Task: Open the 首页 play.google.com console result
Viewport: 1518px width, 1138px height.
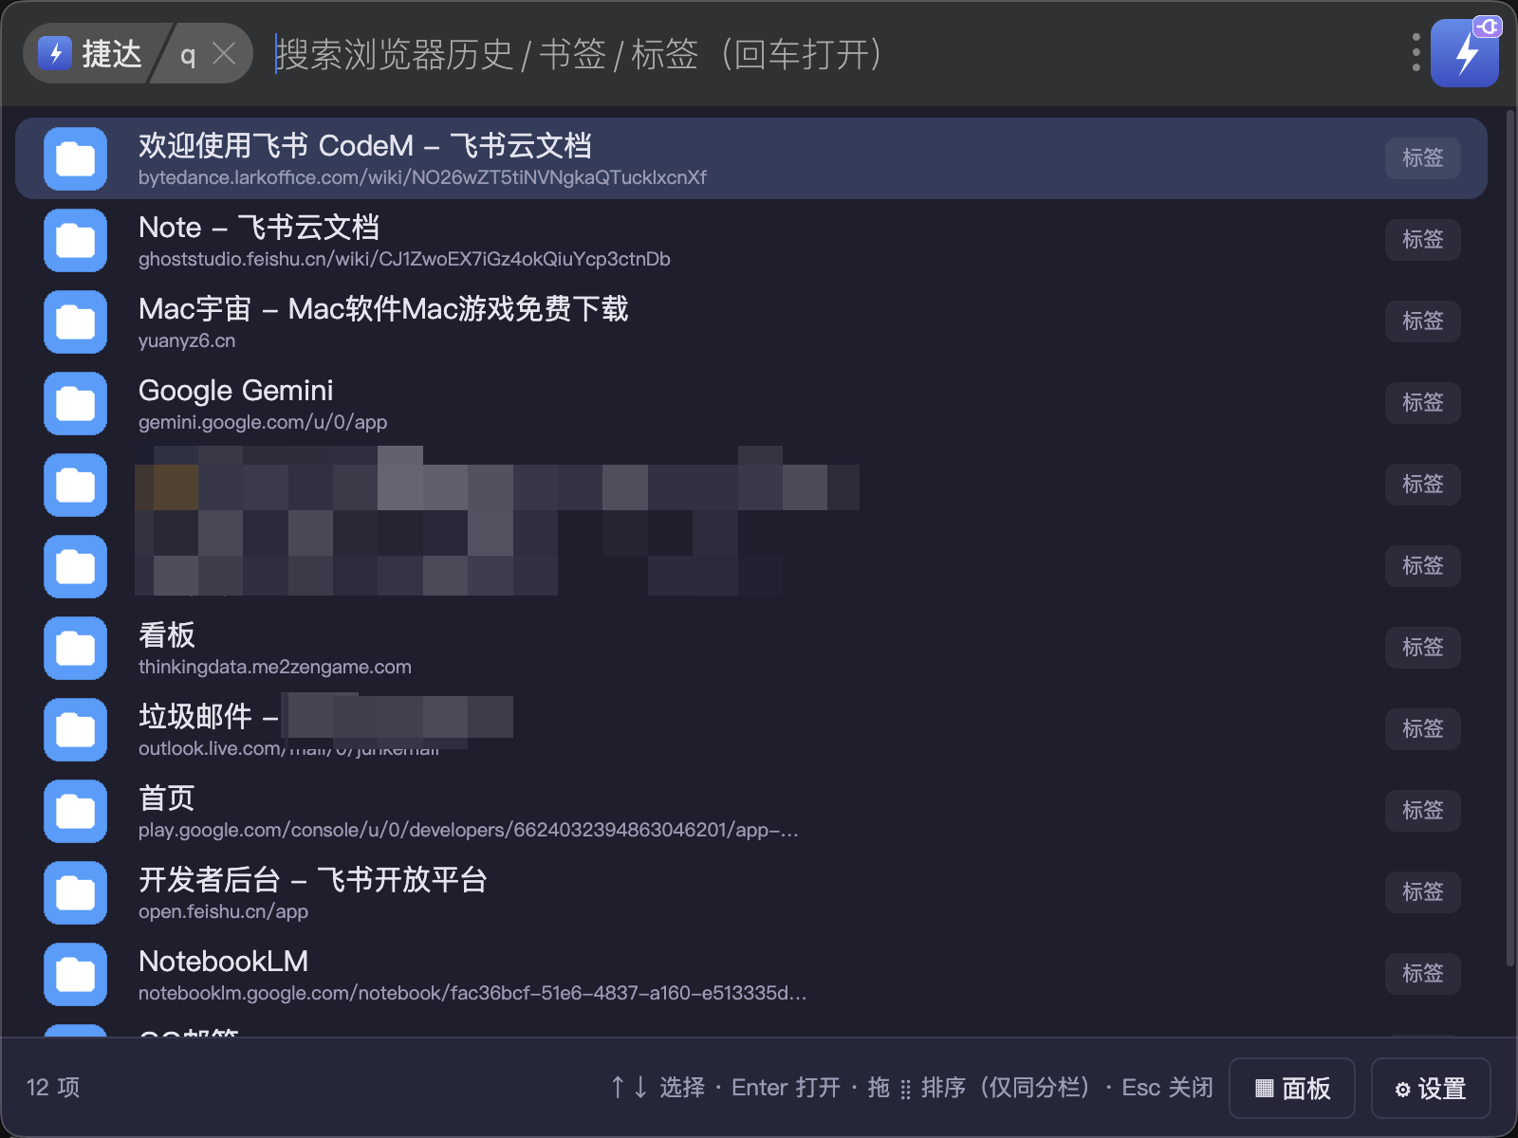Action: click(751, 811)
